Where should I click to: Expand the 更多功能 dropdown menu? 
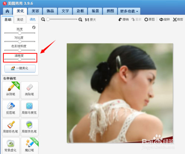[129, 11]
